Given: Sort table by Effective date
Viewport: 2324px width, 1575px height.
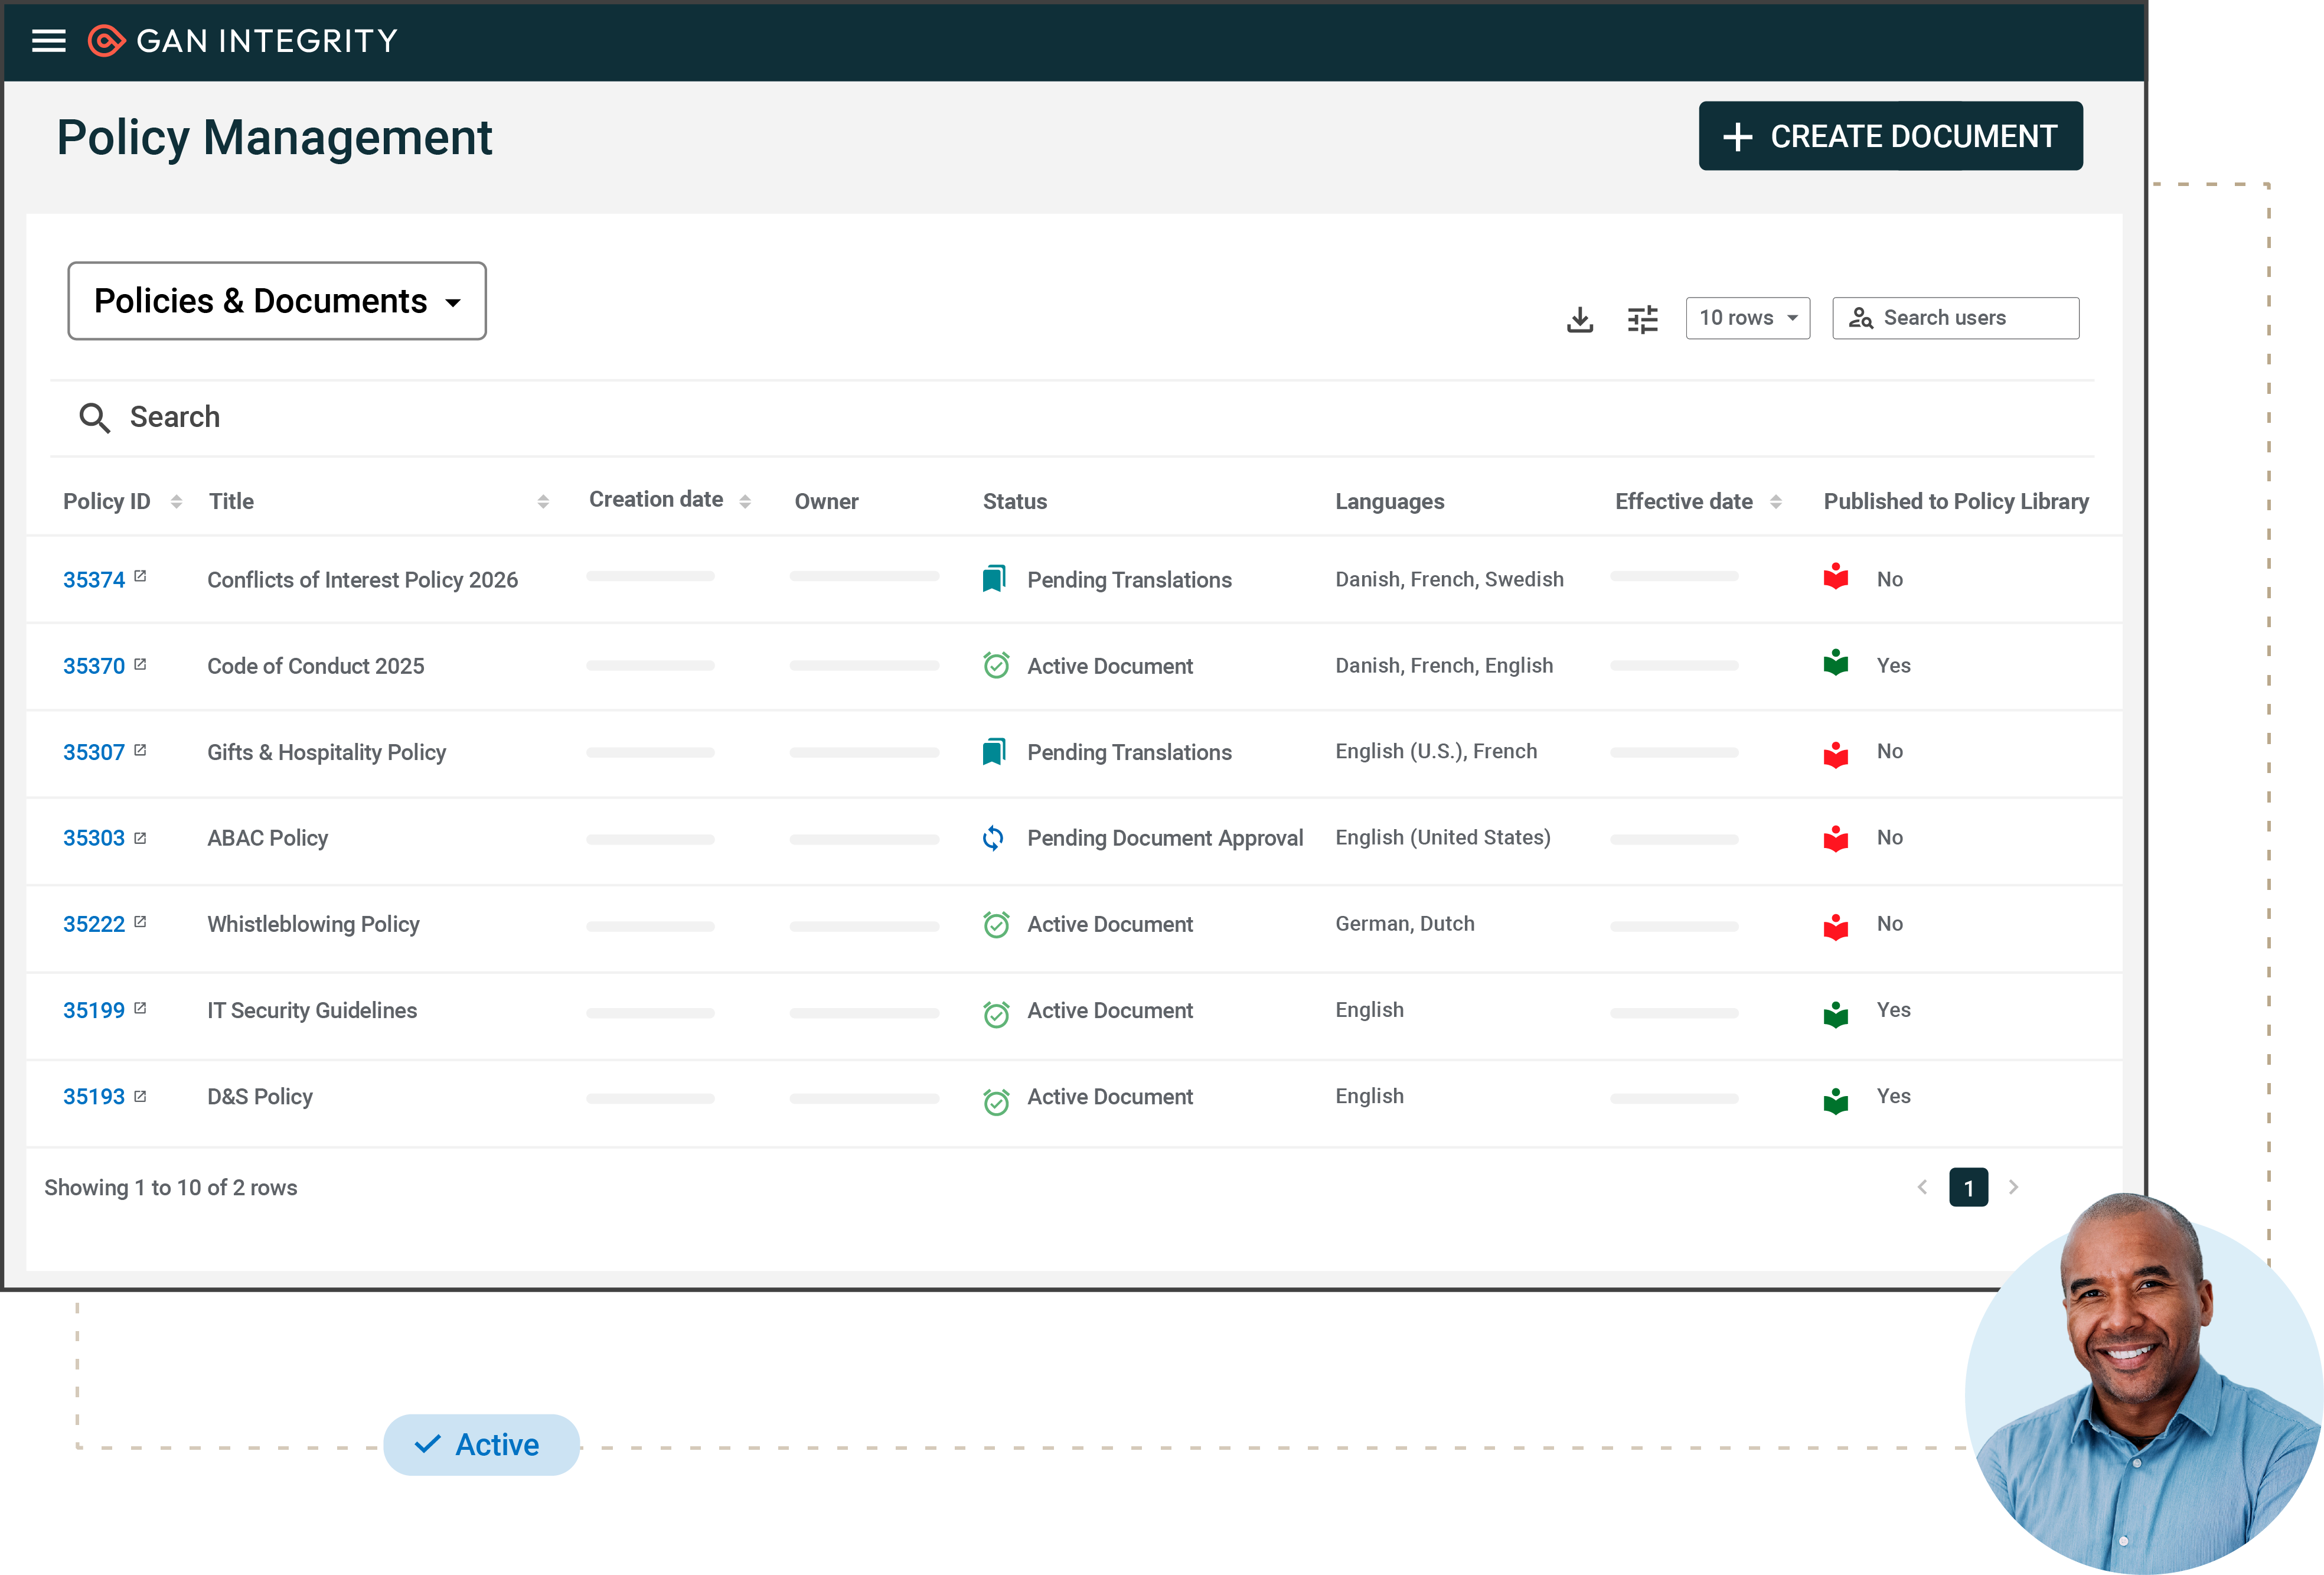Looking at the screenshot, I should (x=1775, y=501).
